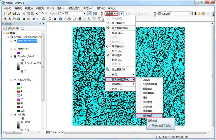Click the magenta rastercalc color swatch
Image resolution: width=216 pixels, height=140 pixels.
click(x=18, y=53)
